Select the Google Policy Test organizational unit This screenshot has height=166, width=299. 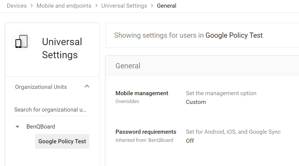click(62, 141)
